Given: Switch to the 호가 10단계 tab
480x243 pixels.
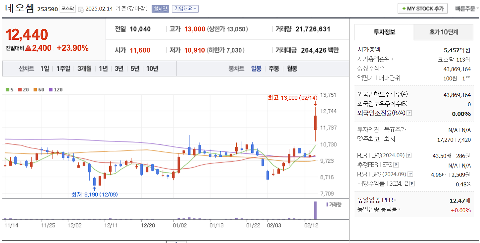Looking at the screenshot, I should (x=443, y=32).
